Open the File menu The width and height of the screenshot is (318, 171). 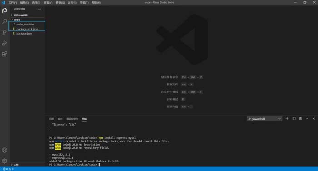click(x=13, y=2)
